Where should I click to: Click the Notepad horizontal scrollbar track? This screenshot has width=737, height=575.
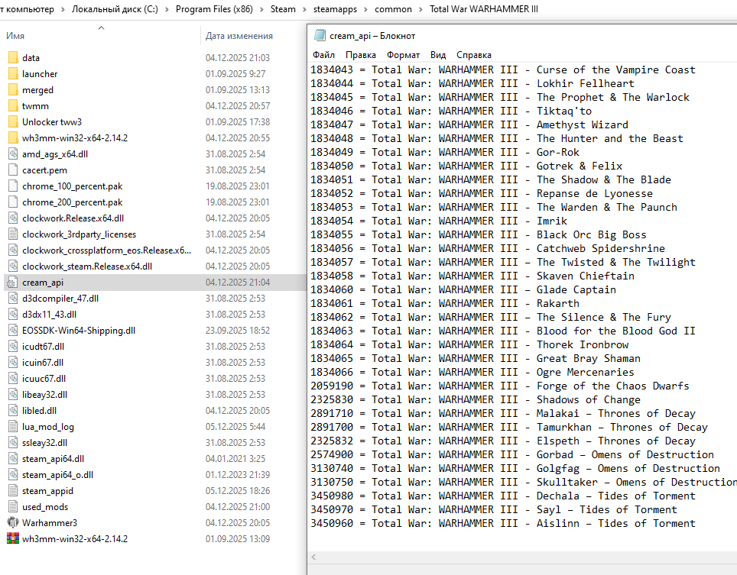[527, 557]
